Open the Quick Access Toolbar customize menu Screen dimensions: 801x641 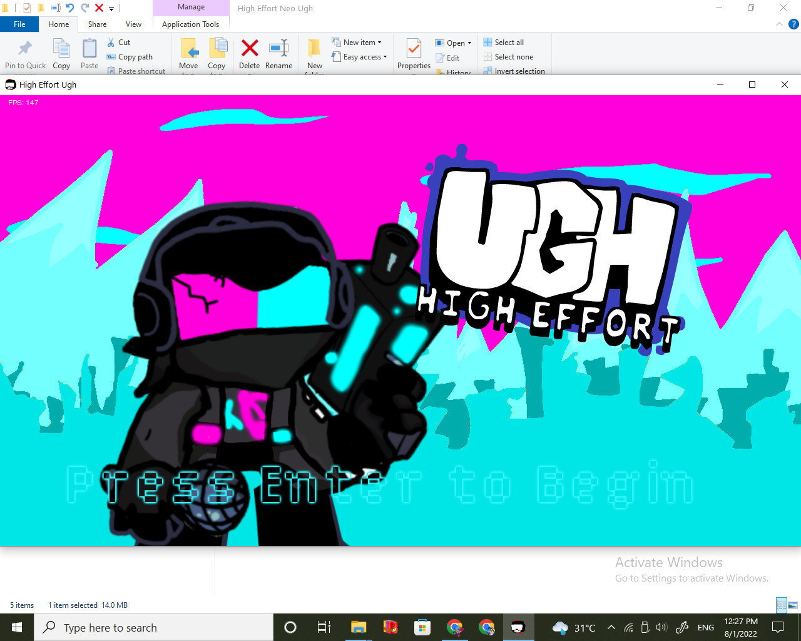111,8
